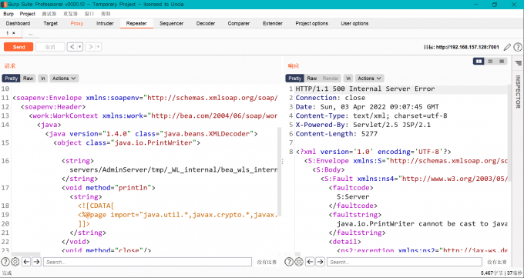Click response search help icon
524x278 pixels.
[289, 262]
